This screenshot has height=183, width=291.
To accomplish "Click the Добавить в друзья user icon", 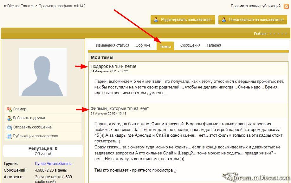I will pos(9,118).
